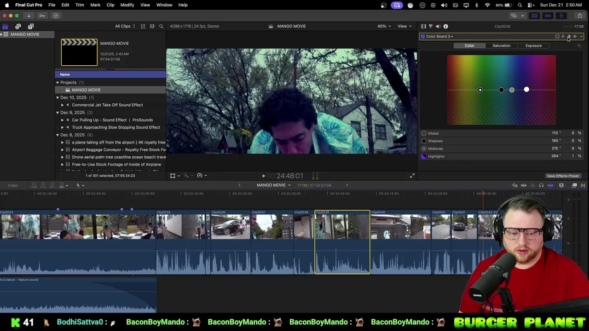Click the Save Effects Preset button
Viewport: 589px width, 331px height.
point(563,176)
